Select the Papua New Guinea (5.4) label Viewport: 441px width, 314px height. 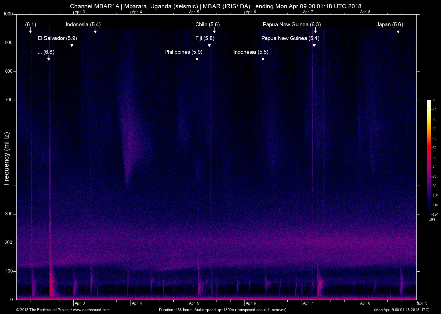point(290,38)
